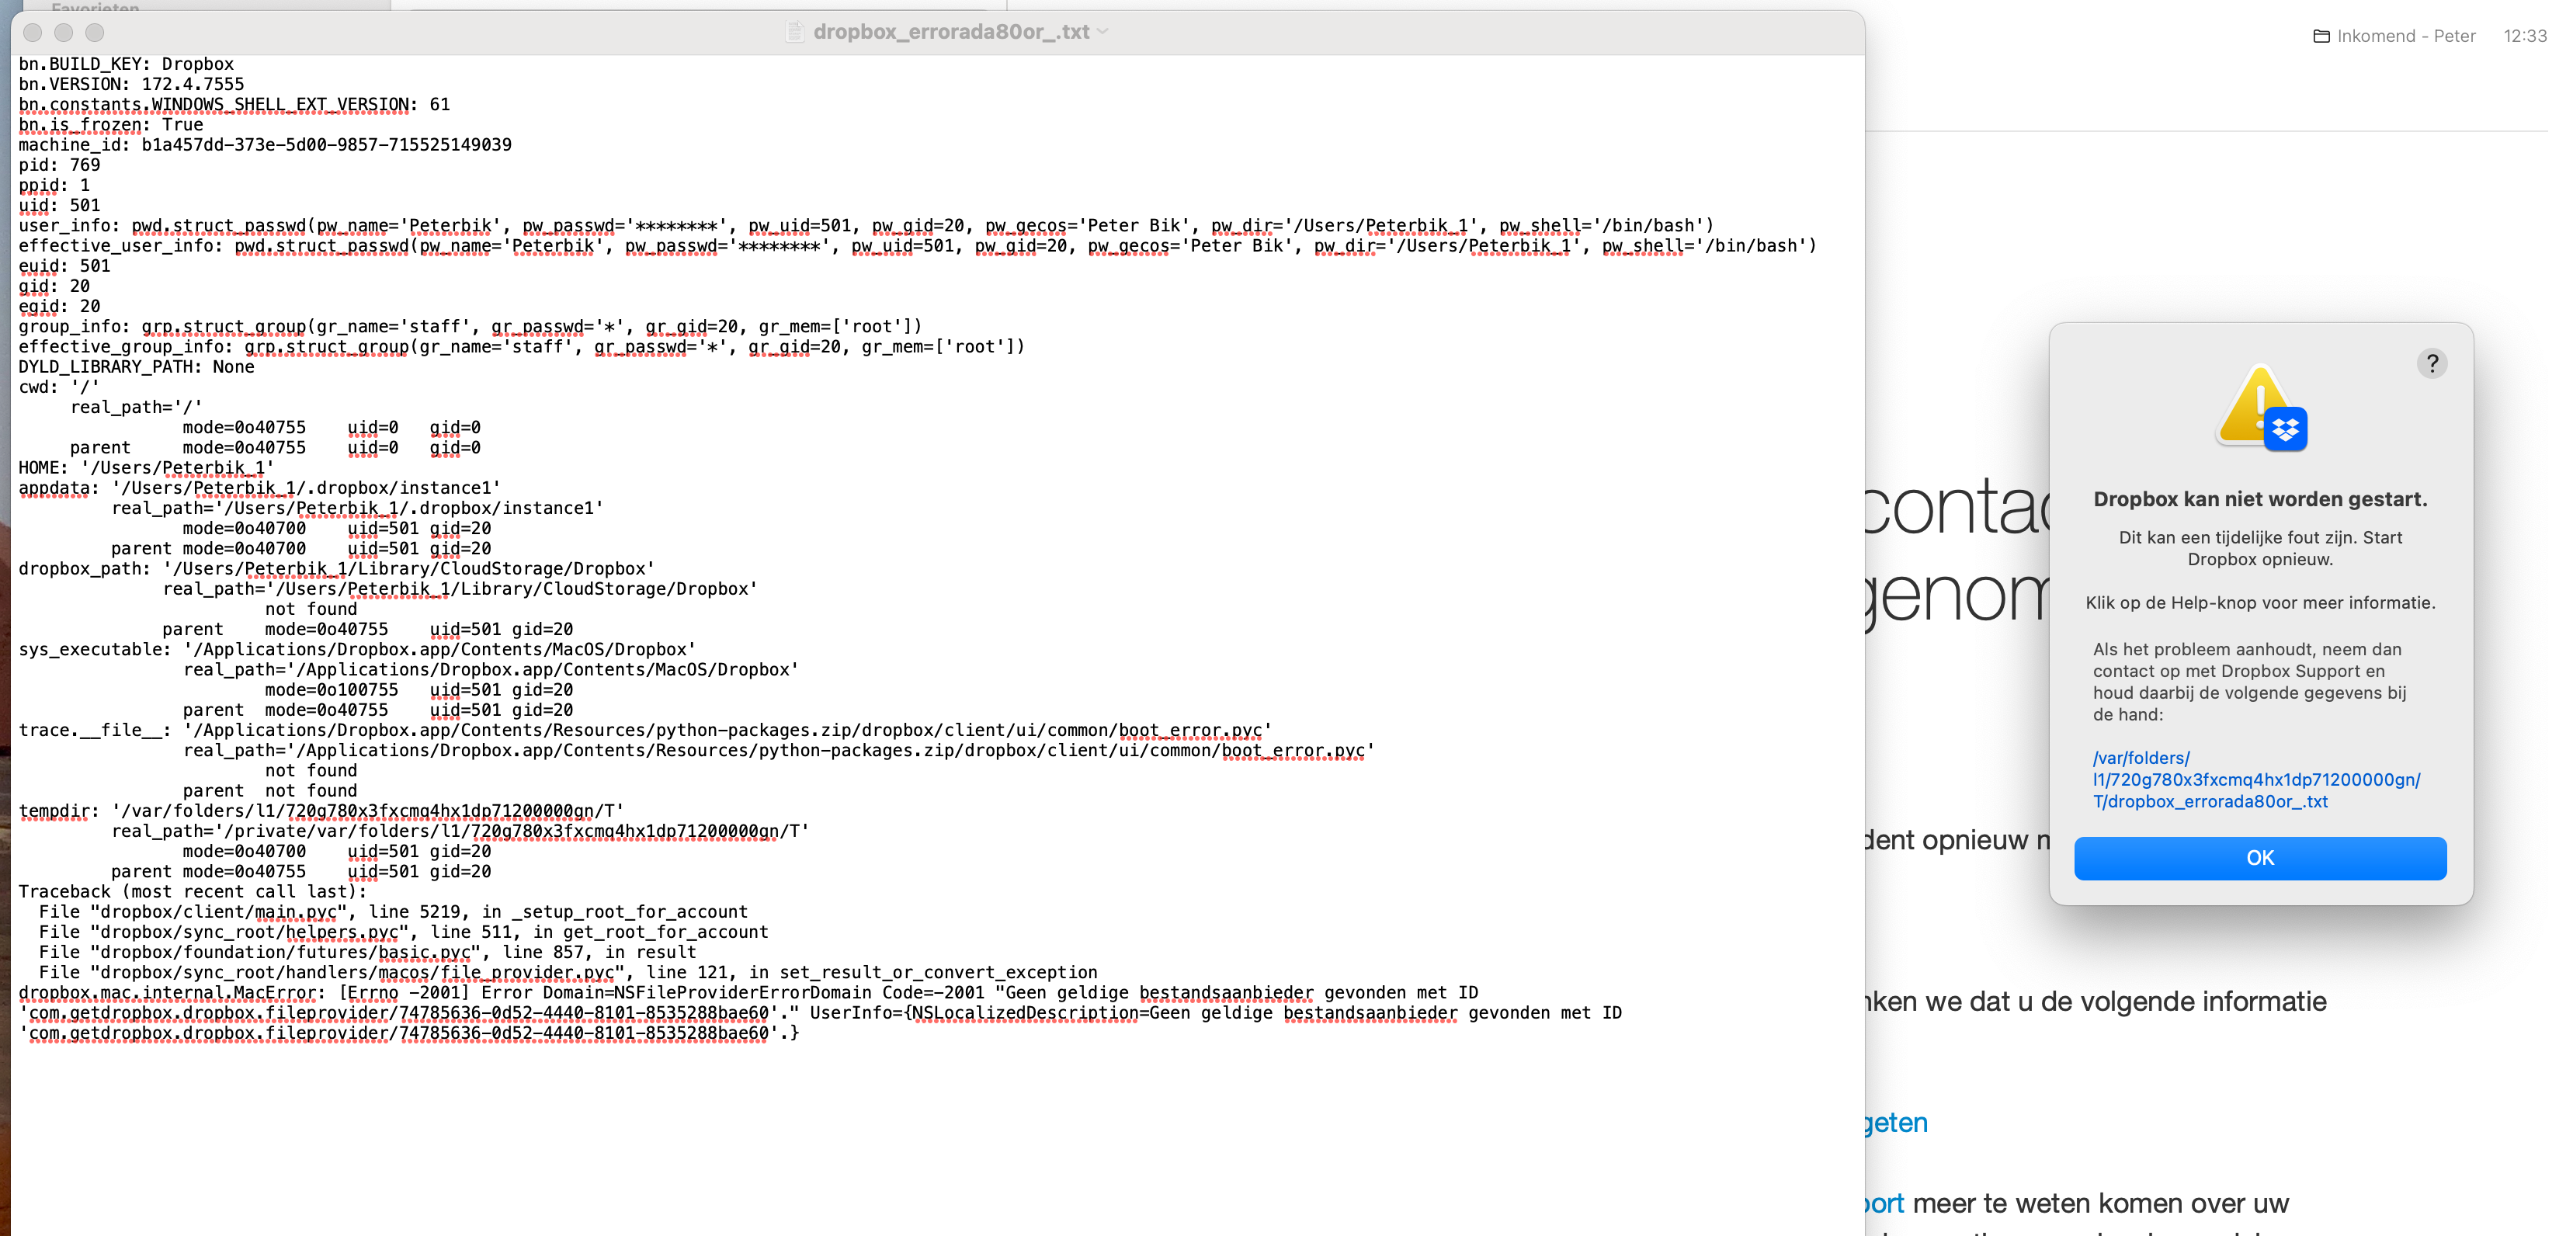Minimize the TextEdit window

point(64,33)
